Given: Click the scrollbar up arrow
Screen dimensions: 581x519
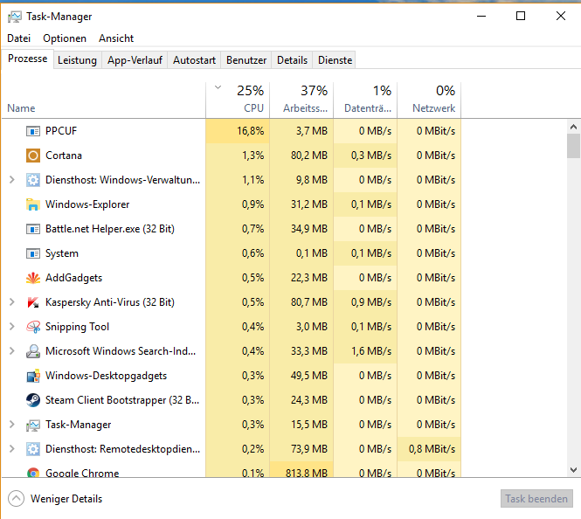Looking at the screenshot, I should tap(573, 127).
